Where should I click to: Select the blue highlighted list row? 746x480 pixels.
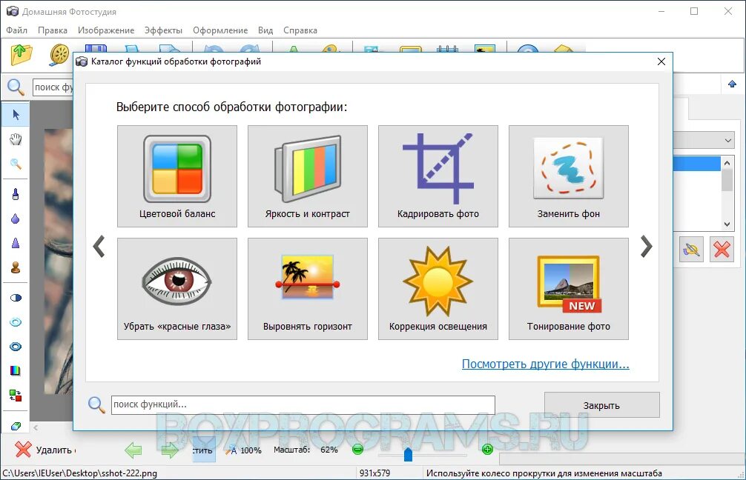click(696, 164)
